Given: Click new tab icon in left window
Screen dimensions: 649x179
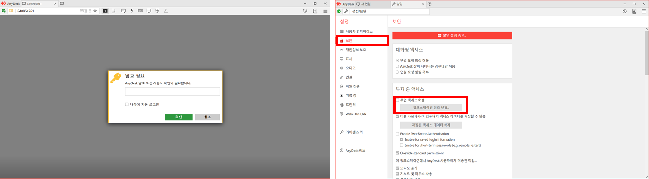Looking at the screenshot, I should click(x=62, y=3).
